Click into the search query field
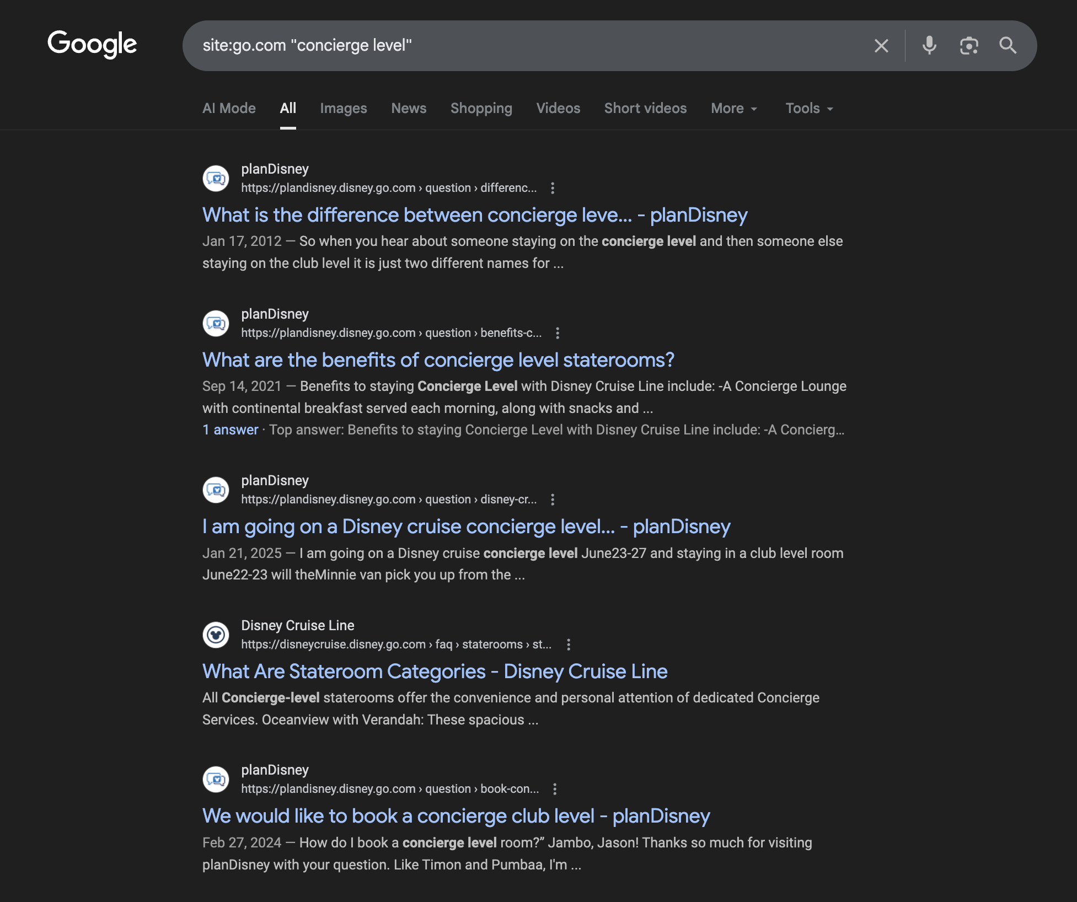This screenshot has width=1077, height=902. click(524, 46)
